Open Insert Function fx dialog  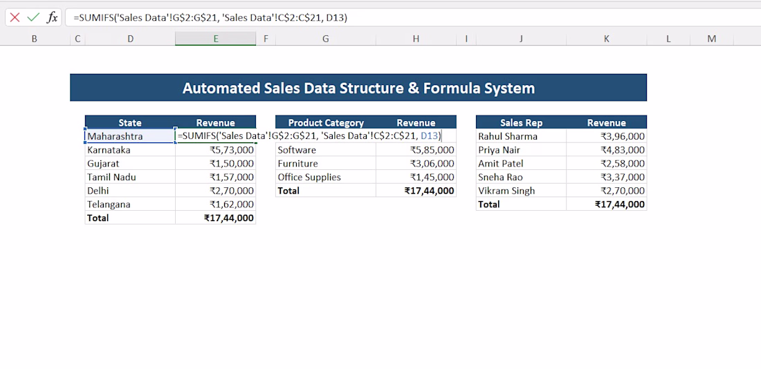pyautogui.click(x=52, y=18)
